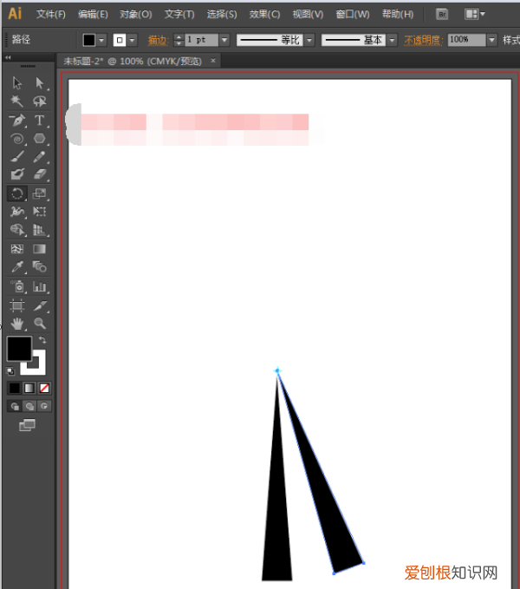Click the 不透明度 opacity link
This screenshot has width=520, height=589.
(424, 40)
